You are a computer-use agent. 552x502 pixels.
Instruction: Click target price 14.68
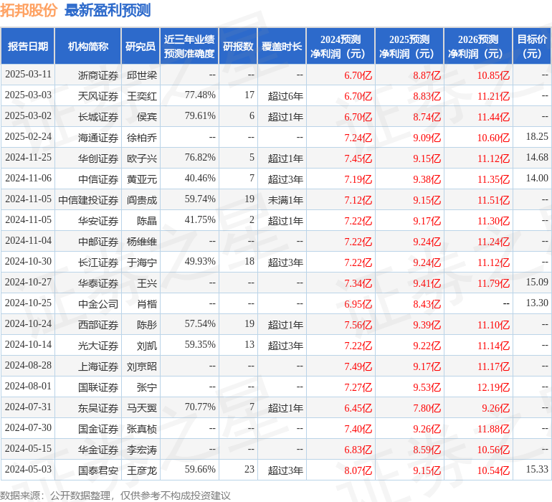click(537, 158)
